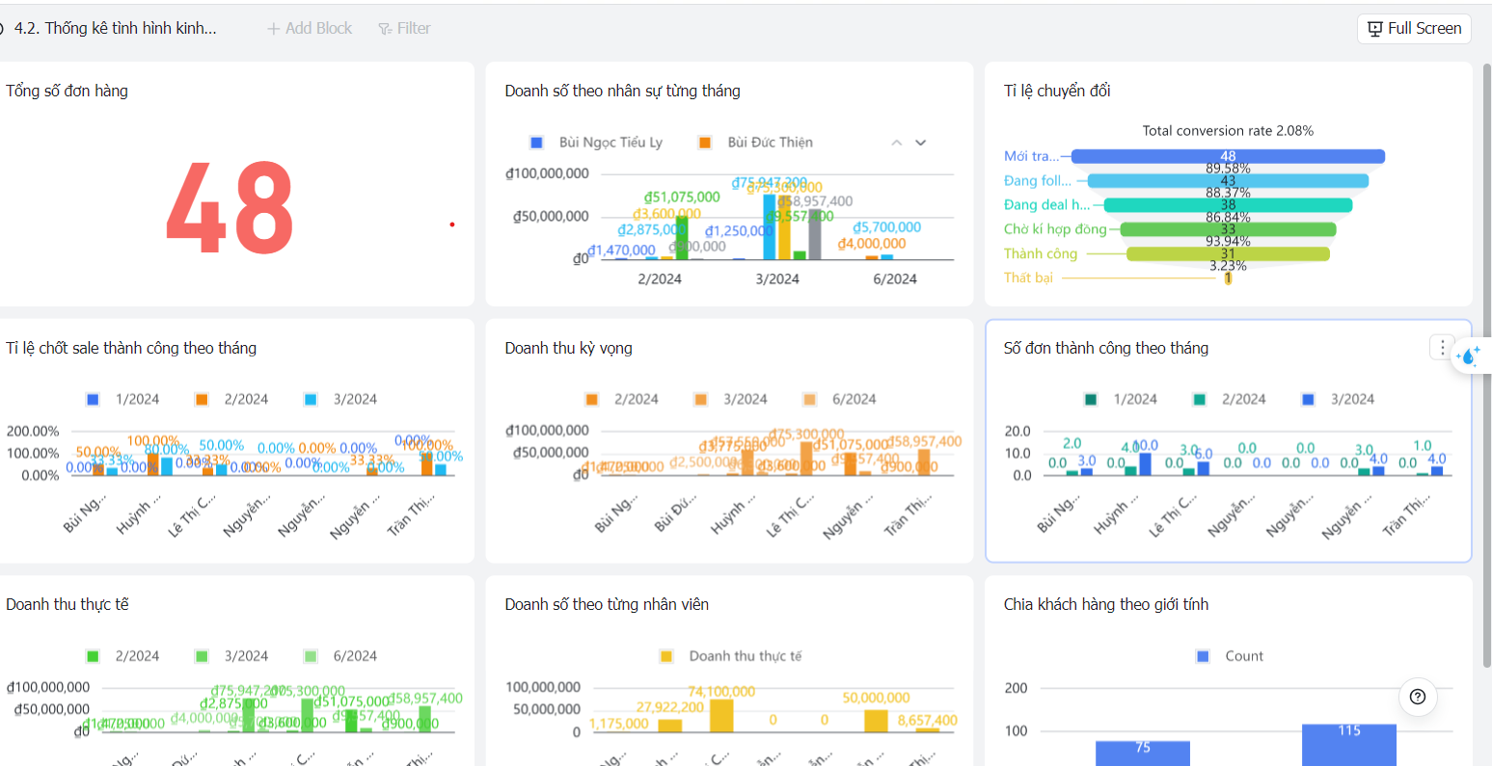1492x766 pixels.
Task: Click the Doanh số theo từng nhân viên title
Action: point(607,604)
